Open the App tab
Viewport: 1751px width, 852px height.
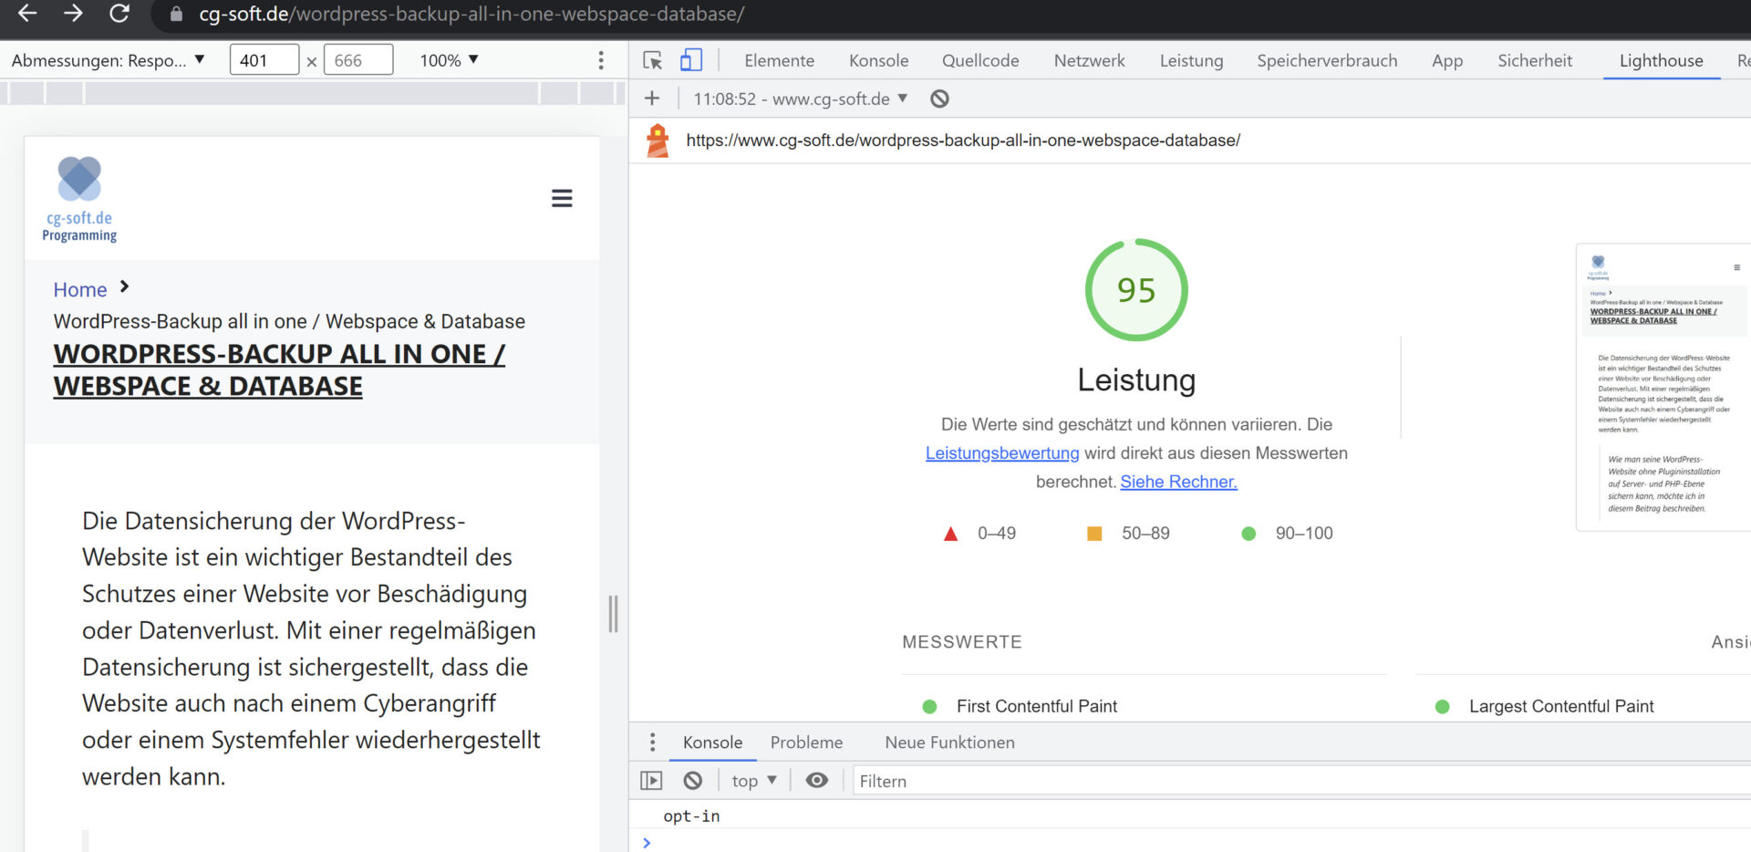[1447, 60]
